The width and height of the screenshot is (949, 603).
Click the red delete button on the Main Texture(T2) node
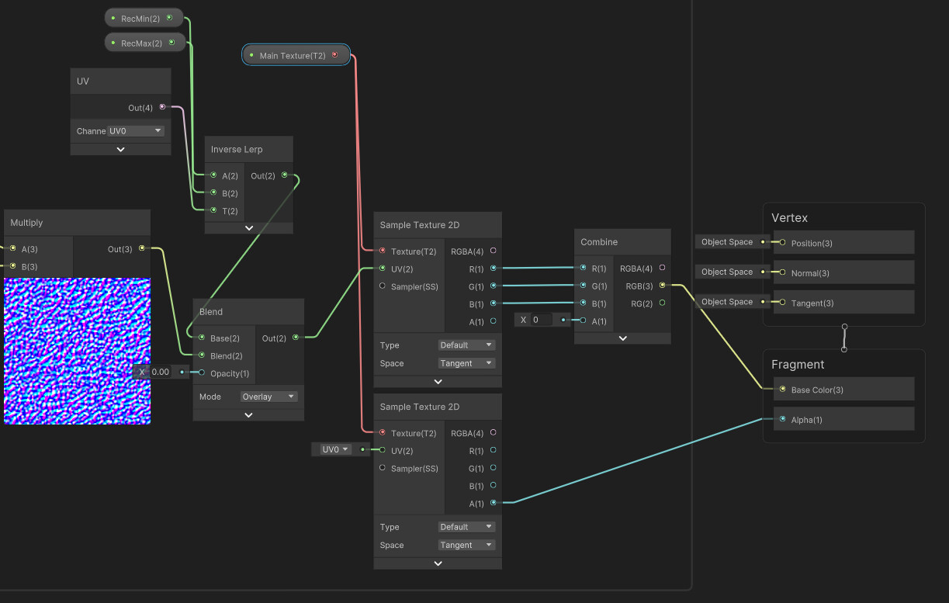coord(335,54)
